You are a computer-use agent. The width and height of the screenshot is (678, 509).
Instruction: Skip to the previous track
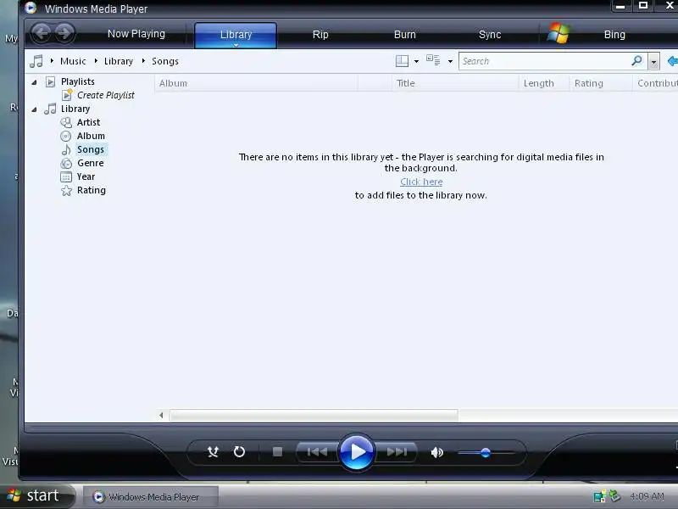click(317, 452)
